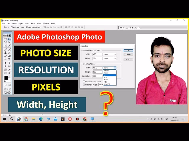Image resolution: width=189 pixels, height=141 pixels.
Task: Open pixel Width unit dropdown
Action: tap(110, 54)
